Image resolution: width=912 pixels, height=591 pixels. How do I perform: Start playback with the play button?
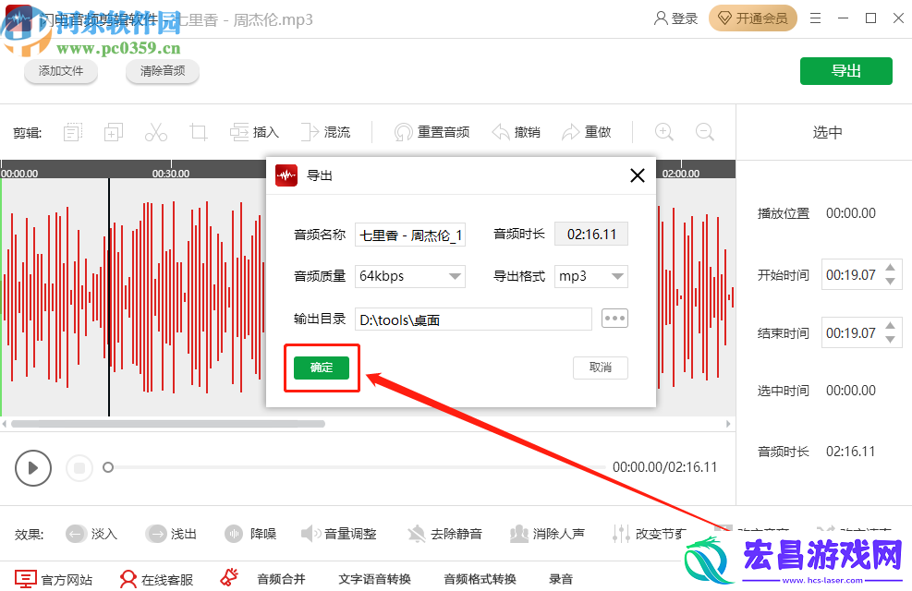coord(33,468)
